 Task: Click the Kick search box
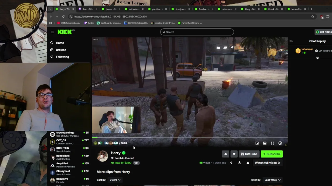[x=197, y=32]
